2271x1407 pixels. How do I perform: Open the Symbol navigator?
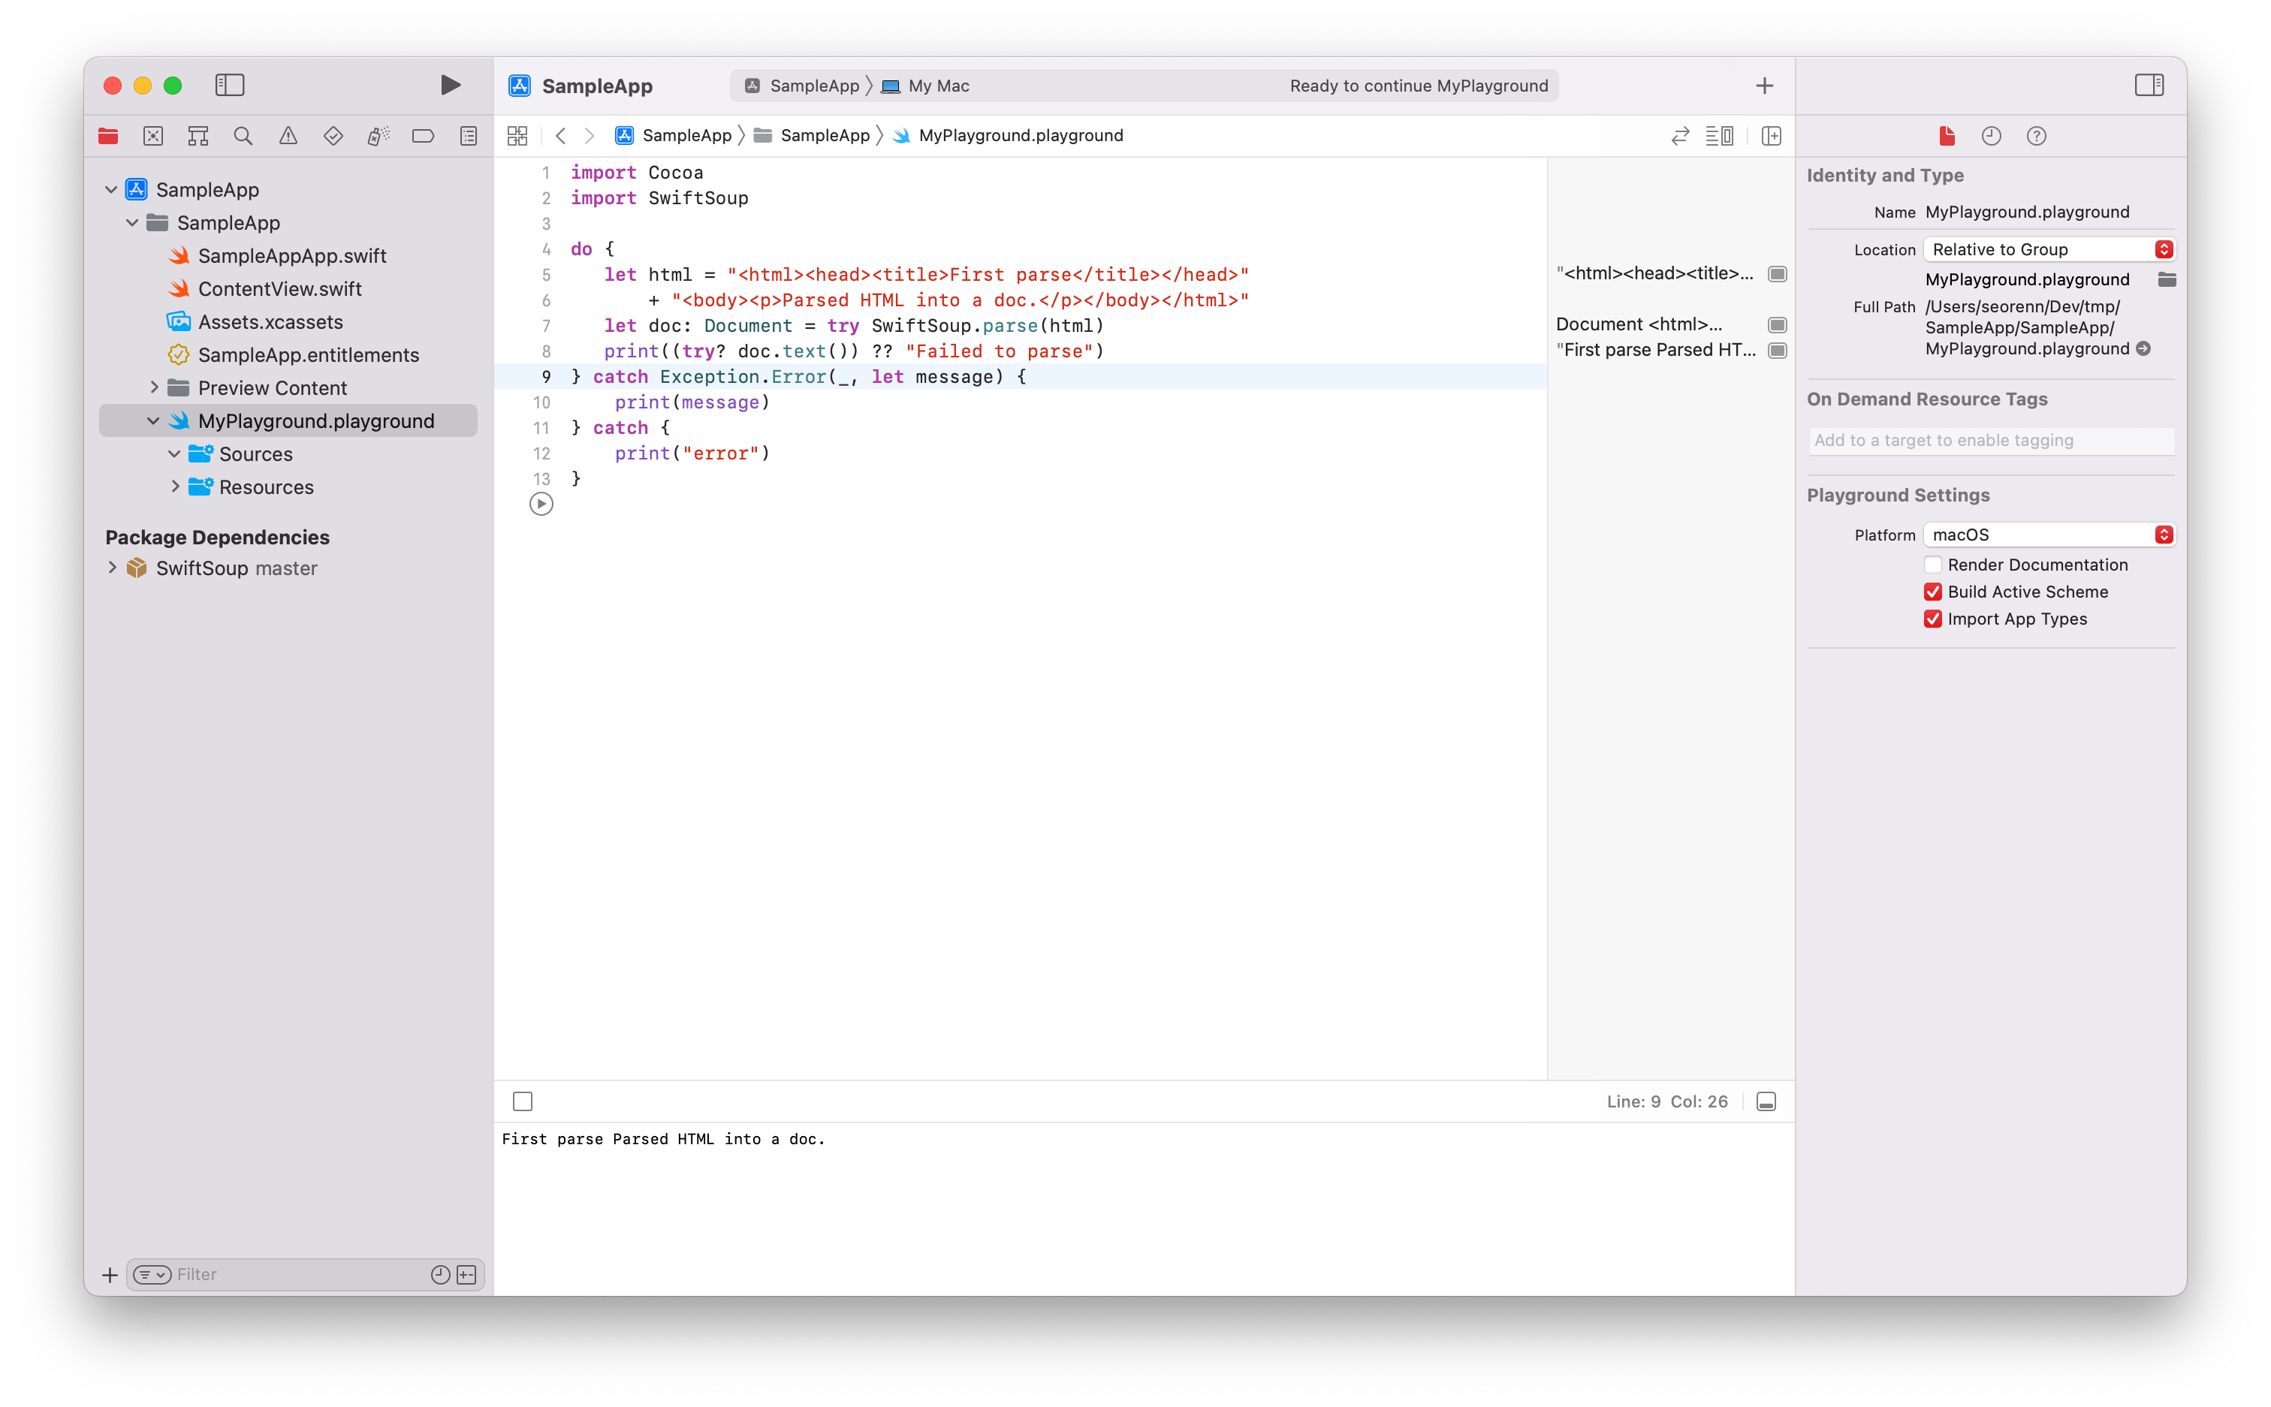(198, 136)
